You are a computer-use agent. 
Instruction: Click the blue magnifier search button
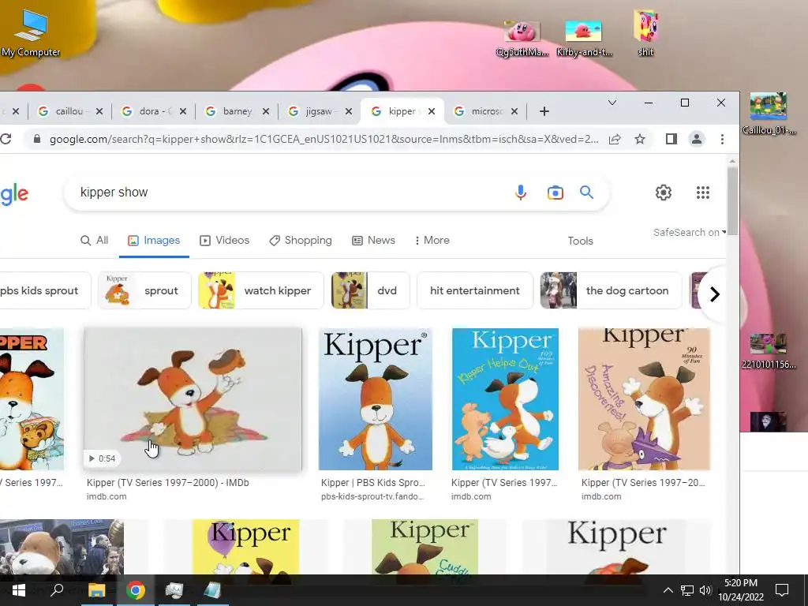(x=586, y=193)
